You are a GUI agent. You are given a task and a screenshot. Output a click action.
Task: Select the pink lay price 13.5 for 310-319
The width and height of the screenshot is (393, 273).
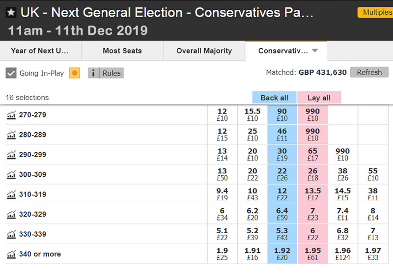pos(312,194)
